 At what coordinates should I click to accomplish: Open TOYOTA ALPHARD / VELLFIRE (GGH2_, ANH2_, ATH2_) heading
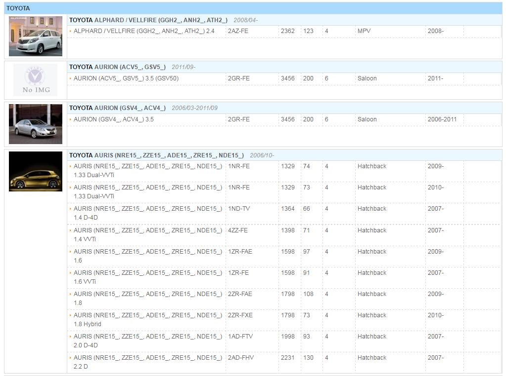[x=148, y=20]
